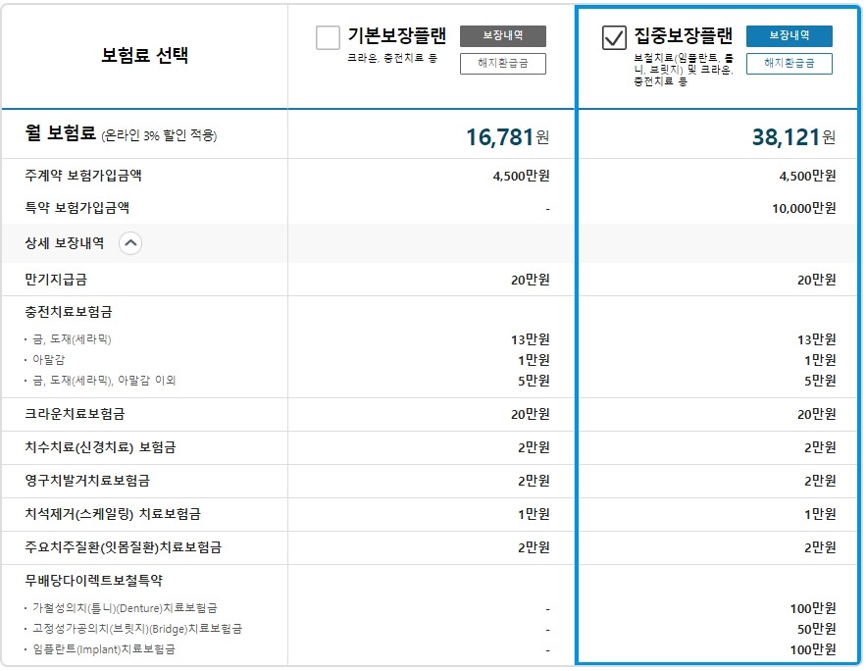Open 보장내역 for 기본보장플랜

click(502, 36)
